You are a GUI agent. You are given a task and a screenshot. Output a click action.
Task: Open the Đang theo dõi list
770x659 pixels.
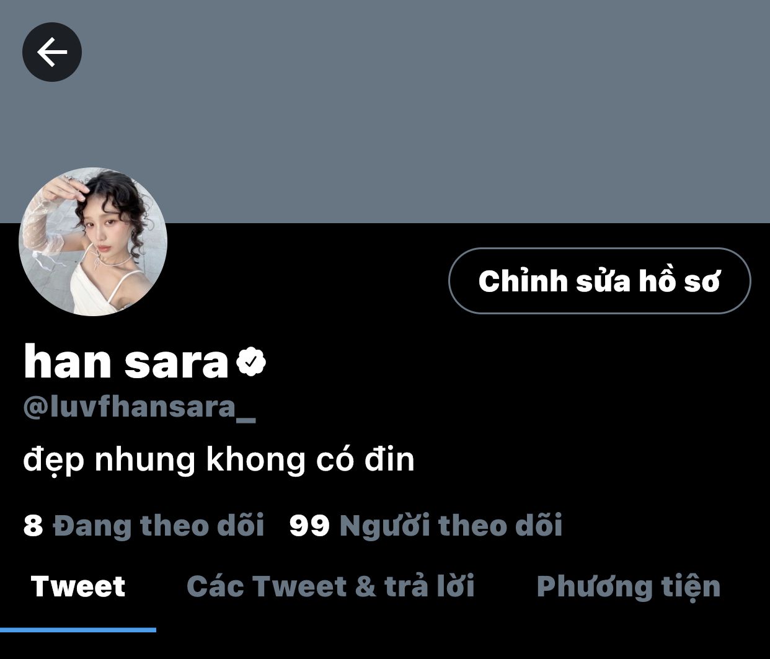(159, 525)
